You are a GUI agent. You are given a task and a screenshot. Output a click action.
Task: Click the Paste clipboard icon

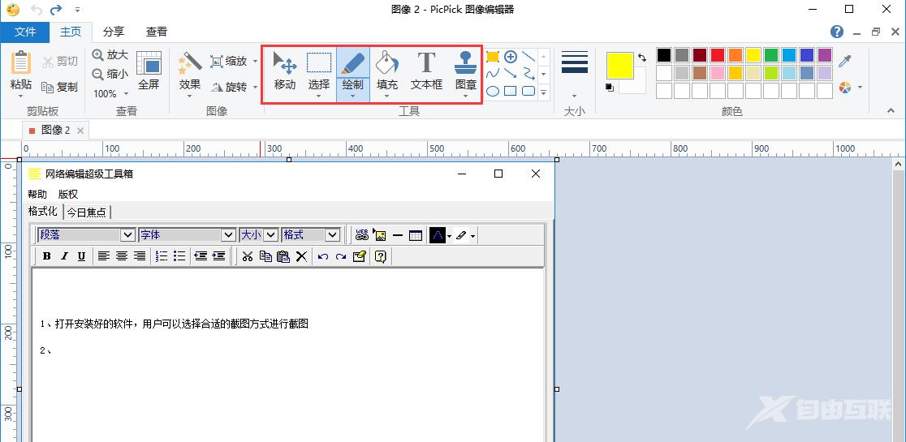21,62
